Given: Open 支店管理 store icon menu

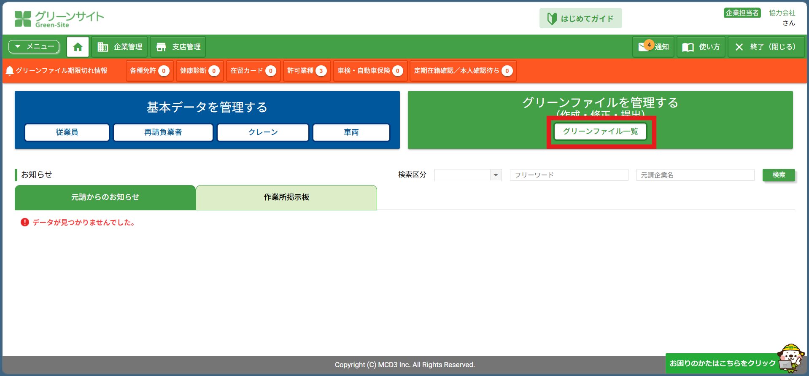Looking at the screenshot, I should [161, 47].
